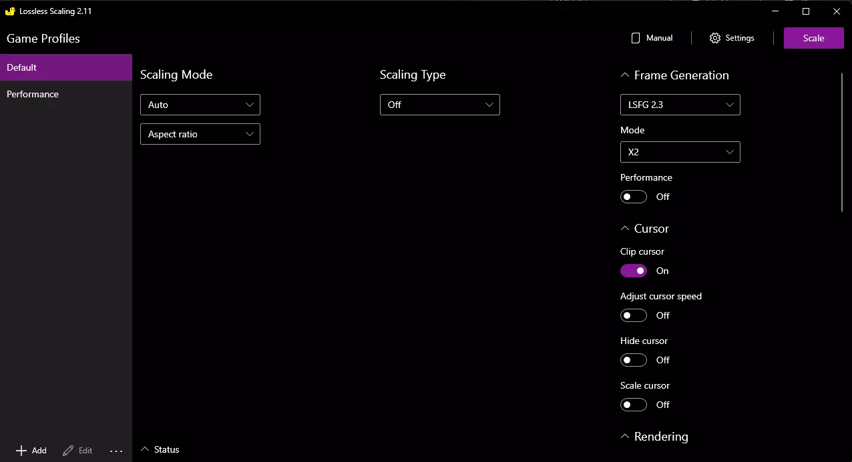Open Settings gear icon
Screen dimensions: 852x462
point(714,38)
